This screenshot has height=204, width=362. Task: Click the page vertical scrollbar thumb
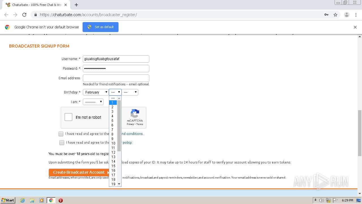tap(360, 133)
